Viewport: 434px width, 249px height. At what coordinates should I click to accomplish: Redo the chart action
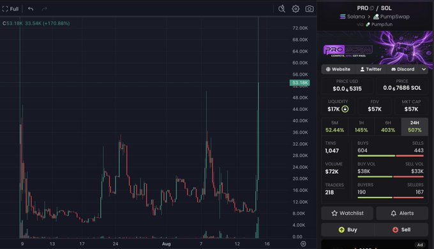click(x=44, y=9)
